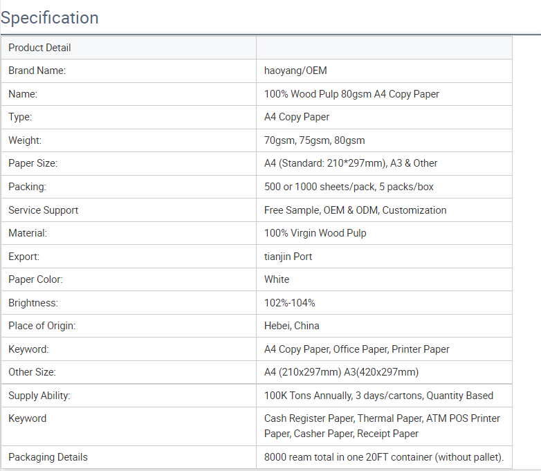Click the Paper Size: label

click(33, 163)
